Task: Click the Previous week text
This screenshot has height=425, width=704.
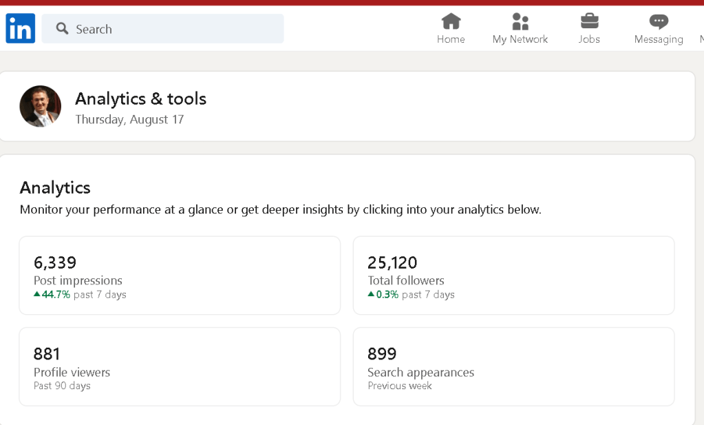Action: pos(400,386)
